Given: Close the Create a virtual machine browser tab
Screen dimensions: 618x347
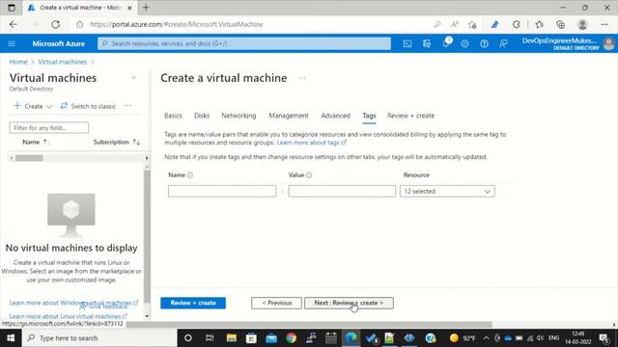Looking at the screenshot, I should click(129, 8).
